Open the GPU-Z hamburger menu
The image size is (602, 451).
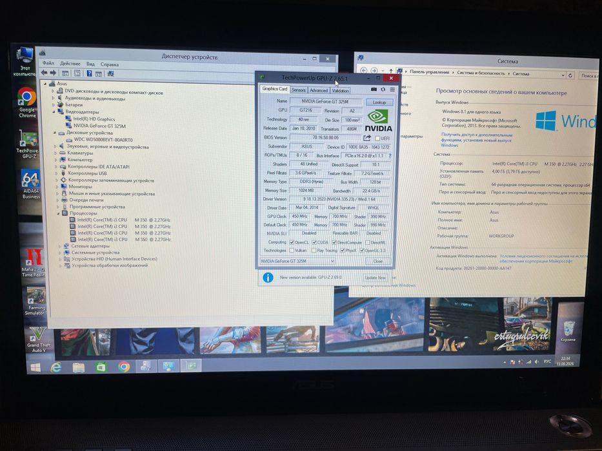click(x=392, y=90)
